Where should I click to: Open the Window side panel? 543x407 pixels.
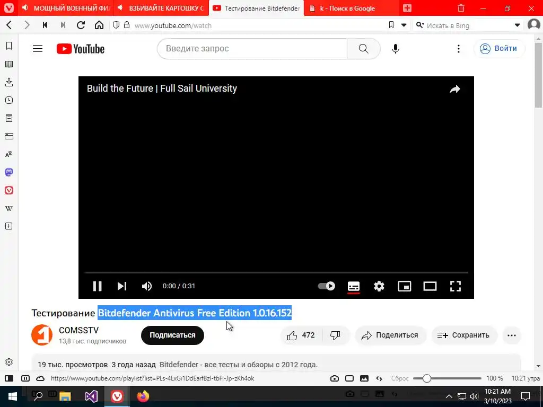9,136
